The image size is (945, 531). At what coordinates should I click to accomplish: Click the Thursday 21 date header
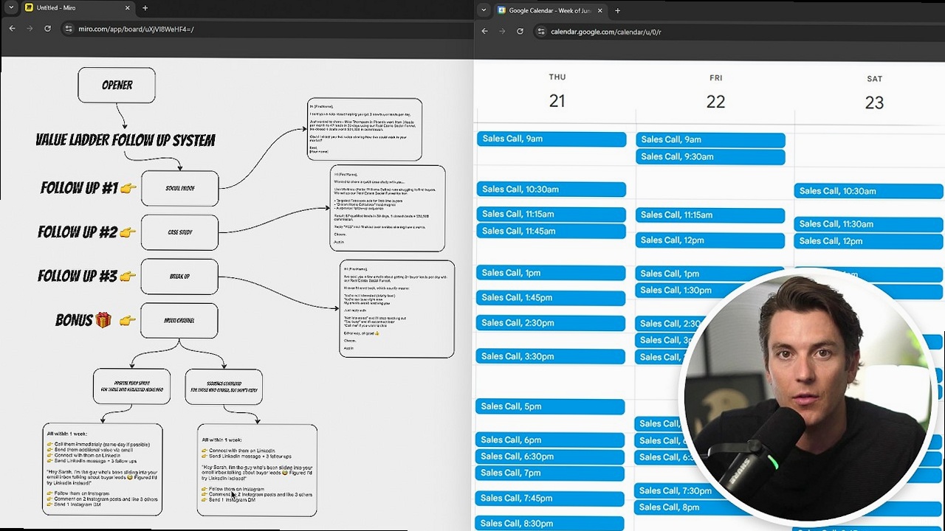click(x=557, y=101)
